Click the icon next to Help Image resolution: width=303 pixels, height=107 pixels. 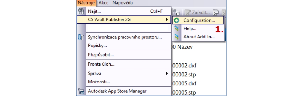(x=177, y=29)
